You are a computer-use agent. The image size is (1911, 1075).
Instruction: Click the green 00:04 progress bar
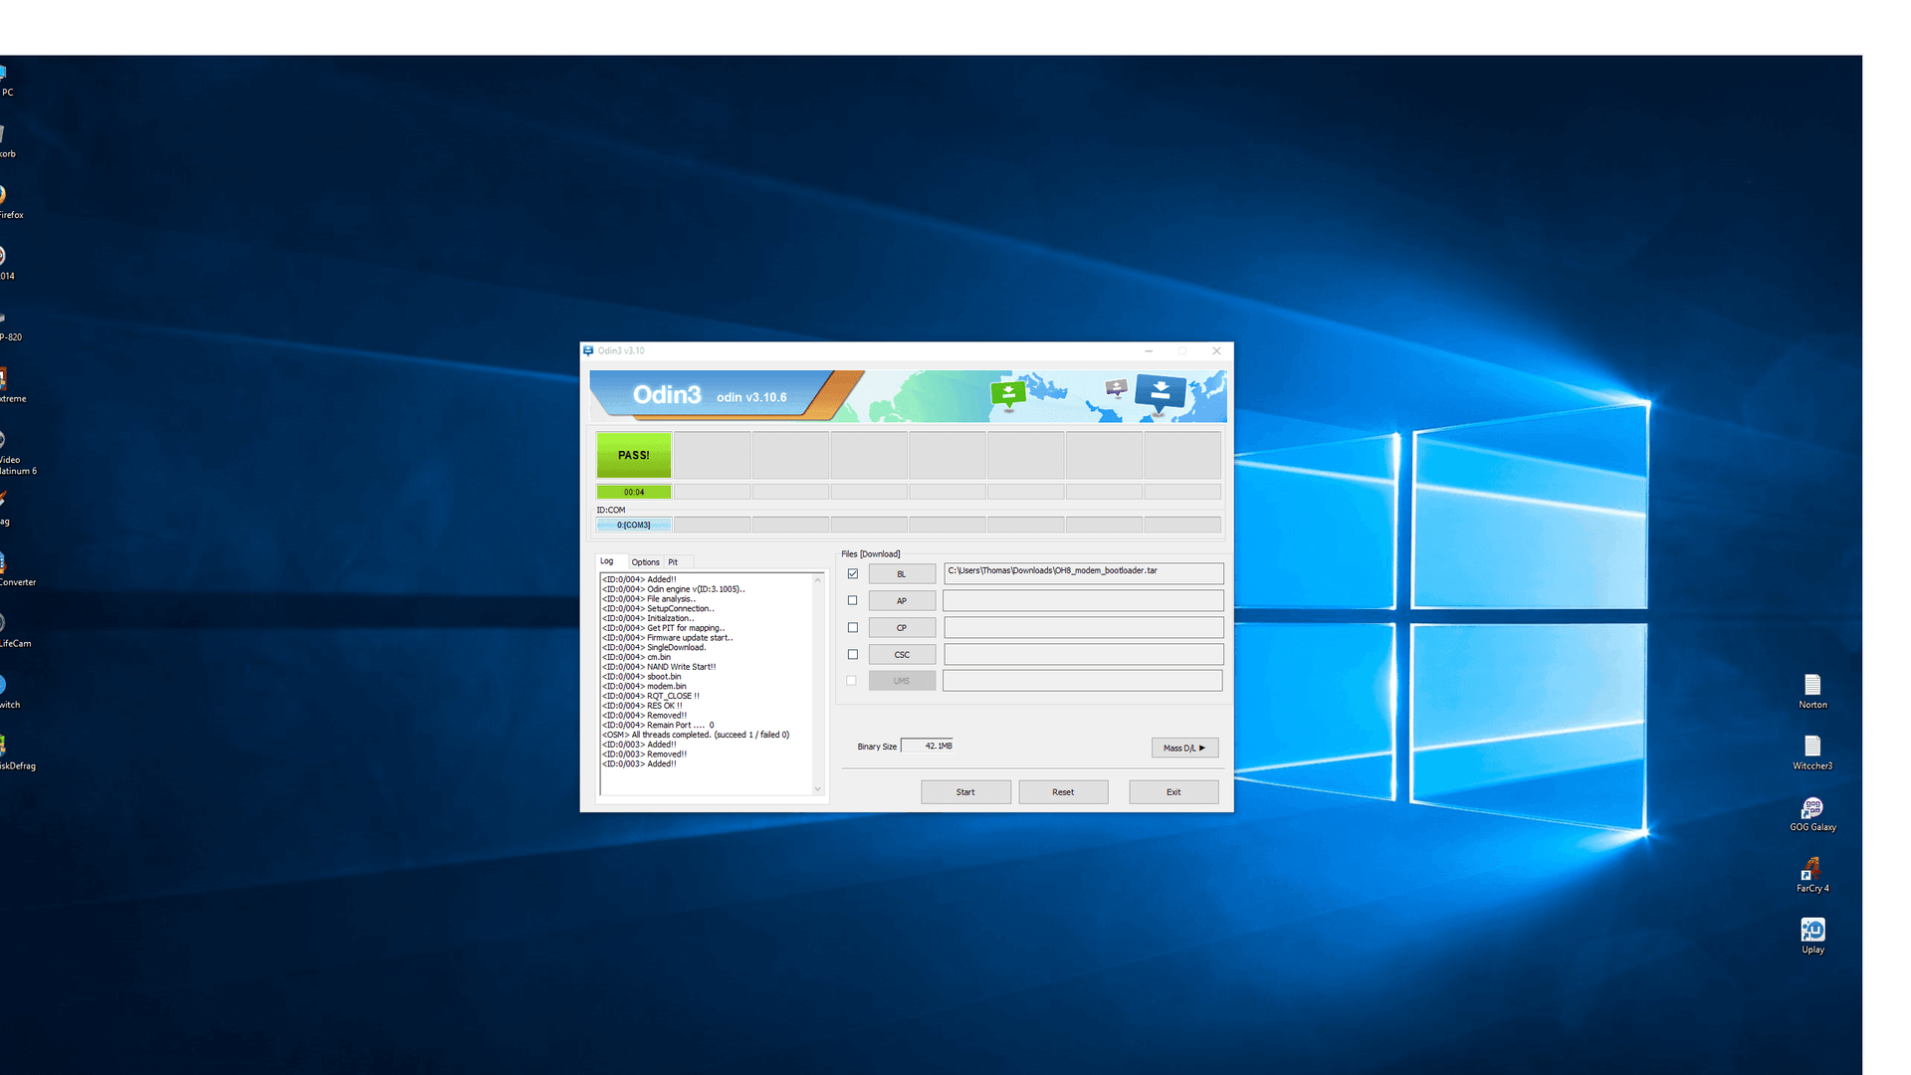tap(634, 492)
